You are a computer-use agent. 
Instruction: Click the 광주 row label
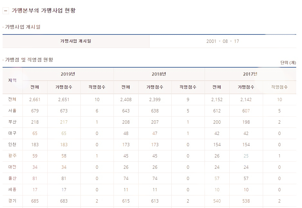point(12,156)
